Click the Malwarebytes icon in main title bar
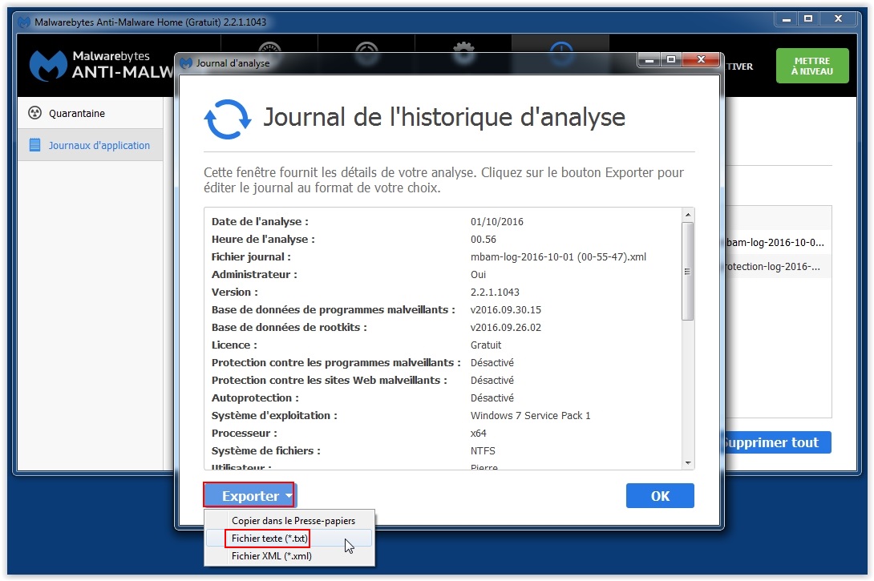Image resolution: width=874 pixels, height=581 pixels. pos(24,22)
